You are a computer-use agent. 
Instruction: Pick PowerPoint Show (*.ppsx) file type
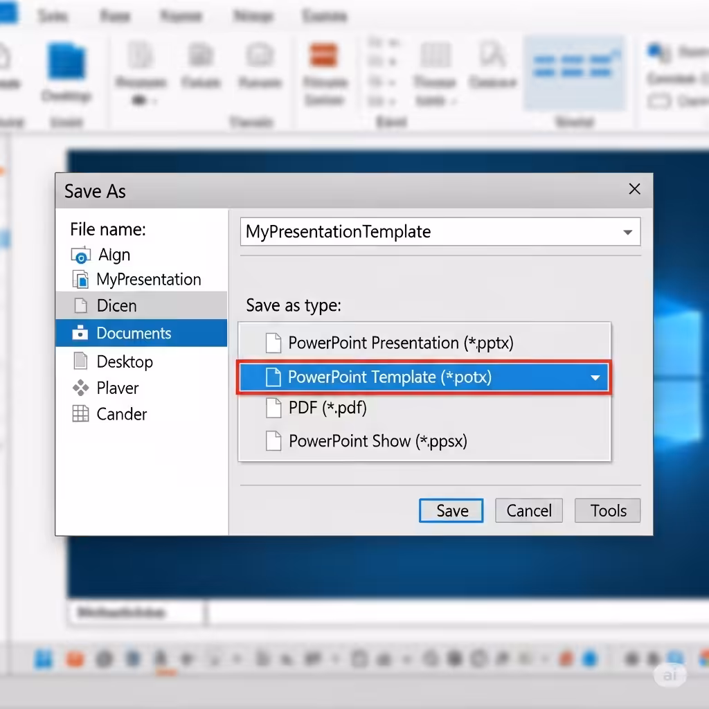tap(424, 441)
